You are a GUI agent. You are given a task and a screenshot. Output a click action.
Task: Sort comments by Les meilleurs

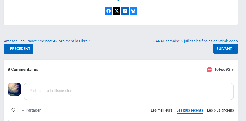coord(161,110)
